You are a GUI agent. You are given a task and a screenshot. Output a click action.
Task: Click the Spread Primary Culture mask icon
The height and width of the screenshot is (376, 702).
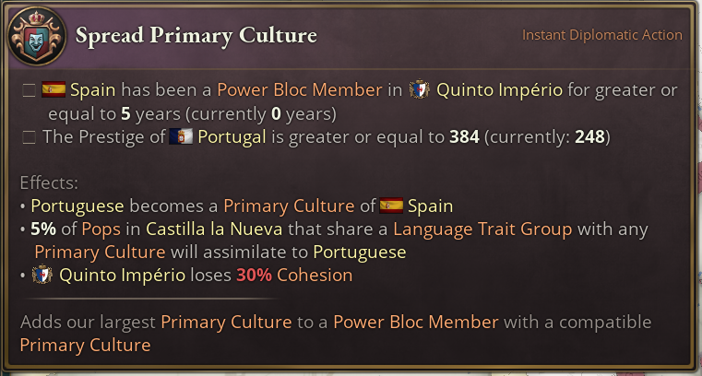(x=33, y=36)
